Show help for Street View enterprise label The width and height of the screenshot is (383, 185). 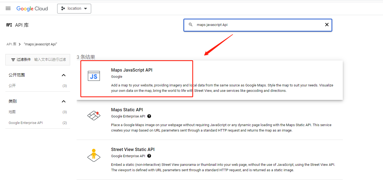tap(149, 156)
